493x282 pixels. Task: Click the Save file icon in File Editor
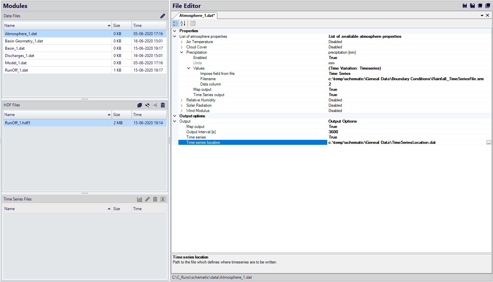(x=464, y=6)
